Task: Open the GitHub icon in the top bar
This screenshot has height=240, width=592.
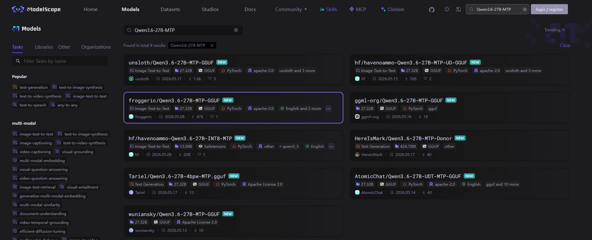Action: [x=431, y=9]
